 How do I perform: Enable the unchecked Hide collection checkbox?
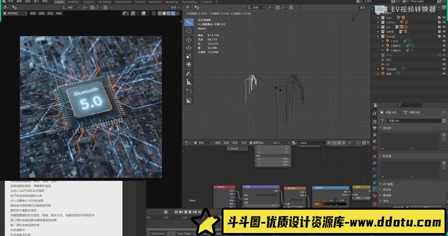tap(440, 55)
